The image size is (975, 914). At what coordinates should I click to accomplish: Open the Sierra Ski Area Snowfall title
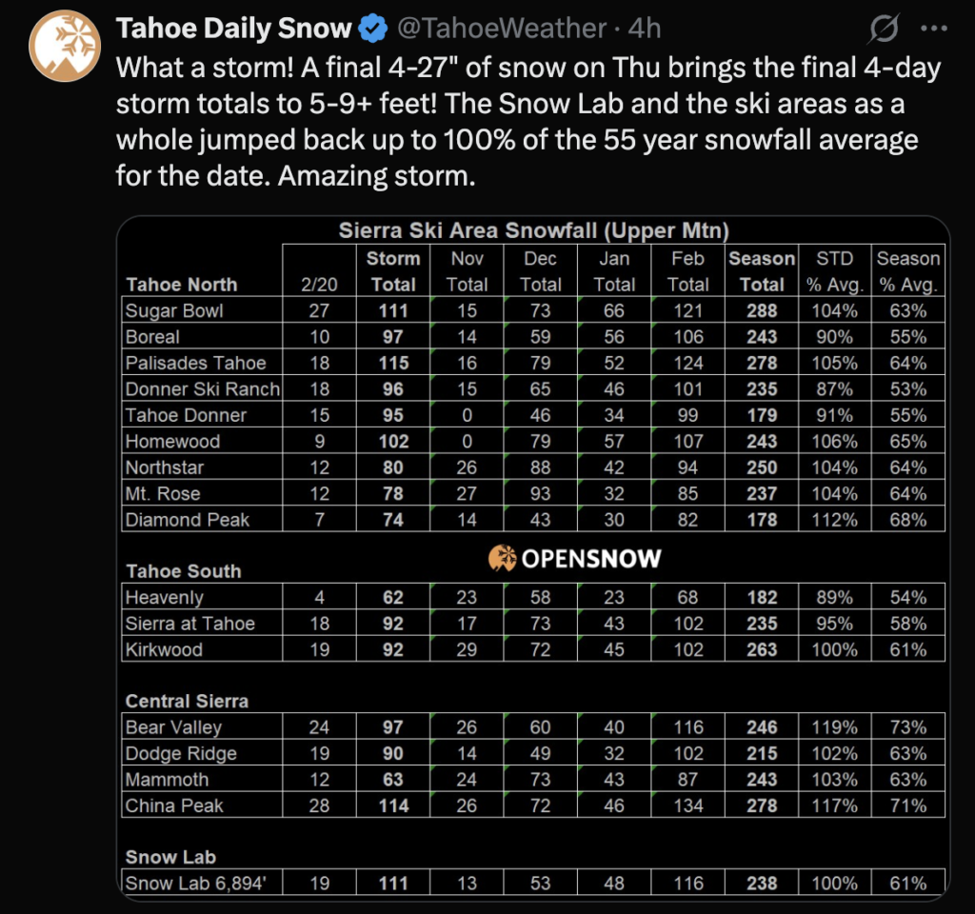click(x=534, y=230)
